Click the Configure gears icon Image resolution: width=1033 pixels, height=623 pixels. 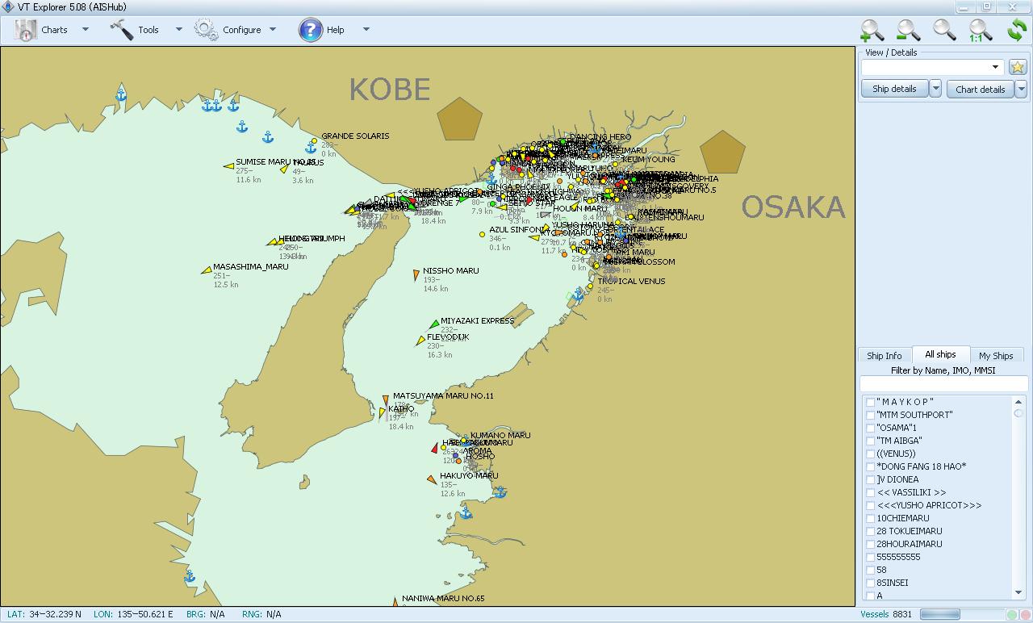pos(206,30)
